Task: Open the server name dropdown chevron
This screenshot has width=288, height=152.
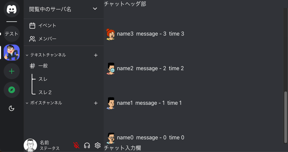Action: [95, 9]
